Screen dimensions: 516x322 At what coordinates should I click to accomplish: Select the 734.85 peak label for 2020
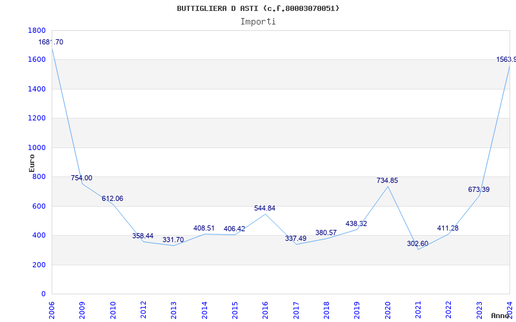click(388, 181)
